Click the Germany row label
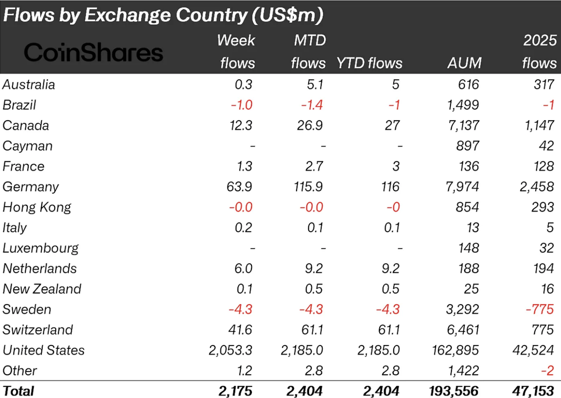The width and height of the screenshot is (561, 398). click(x=31, y=187)
